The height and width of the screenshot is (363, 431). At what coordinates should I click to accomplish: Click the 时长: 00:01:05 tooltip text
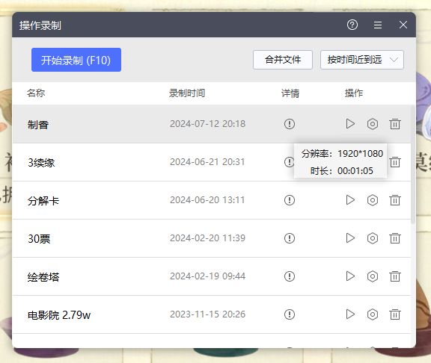[x=342, y=171]
